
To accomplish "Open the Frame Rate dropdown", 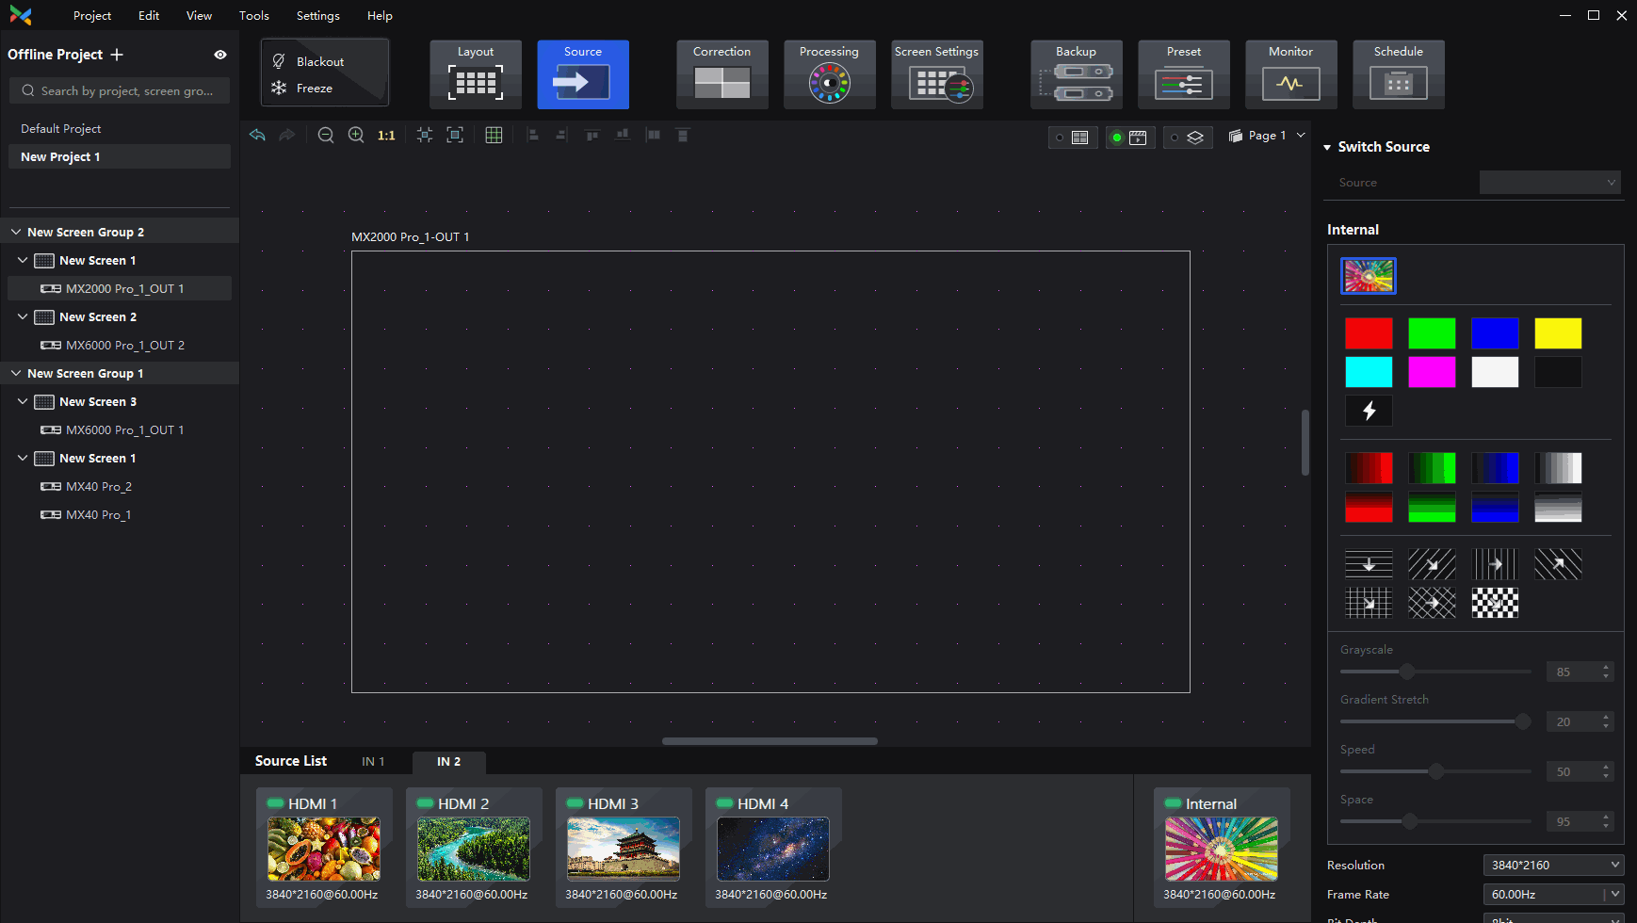I will [x=1553, y=894].
